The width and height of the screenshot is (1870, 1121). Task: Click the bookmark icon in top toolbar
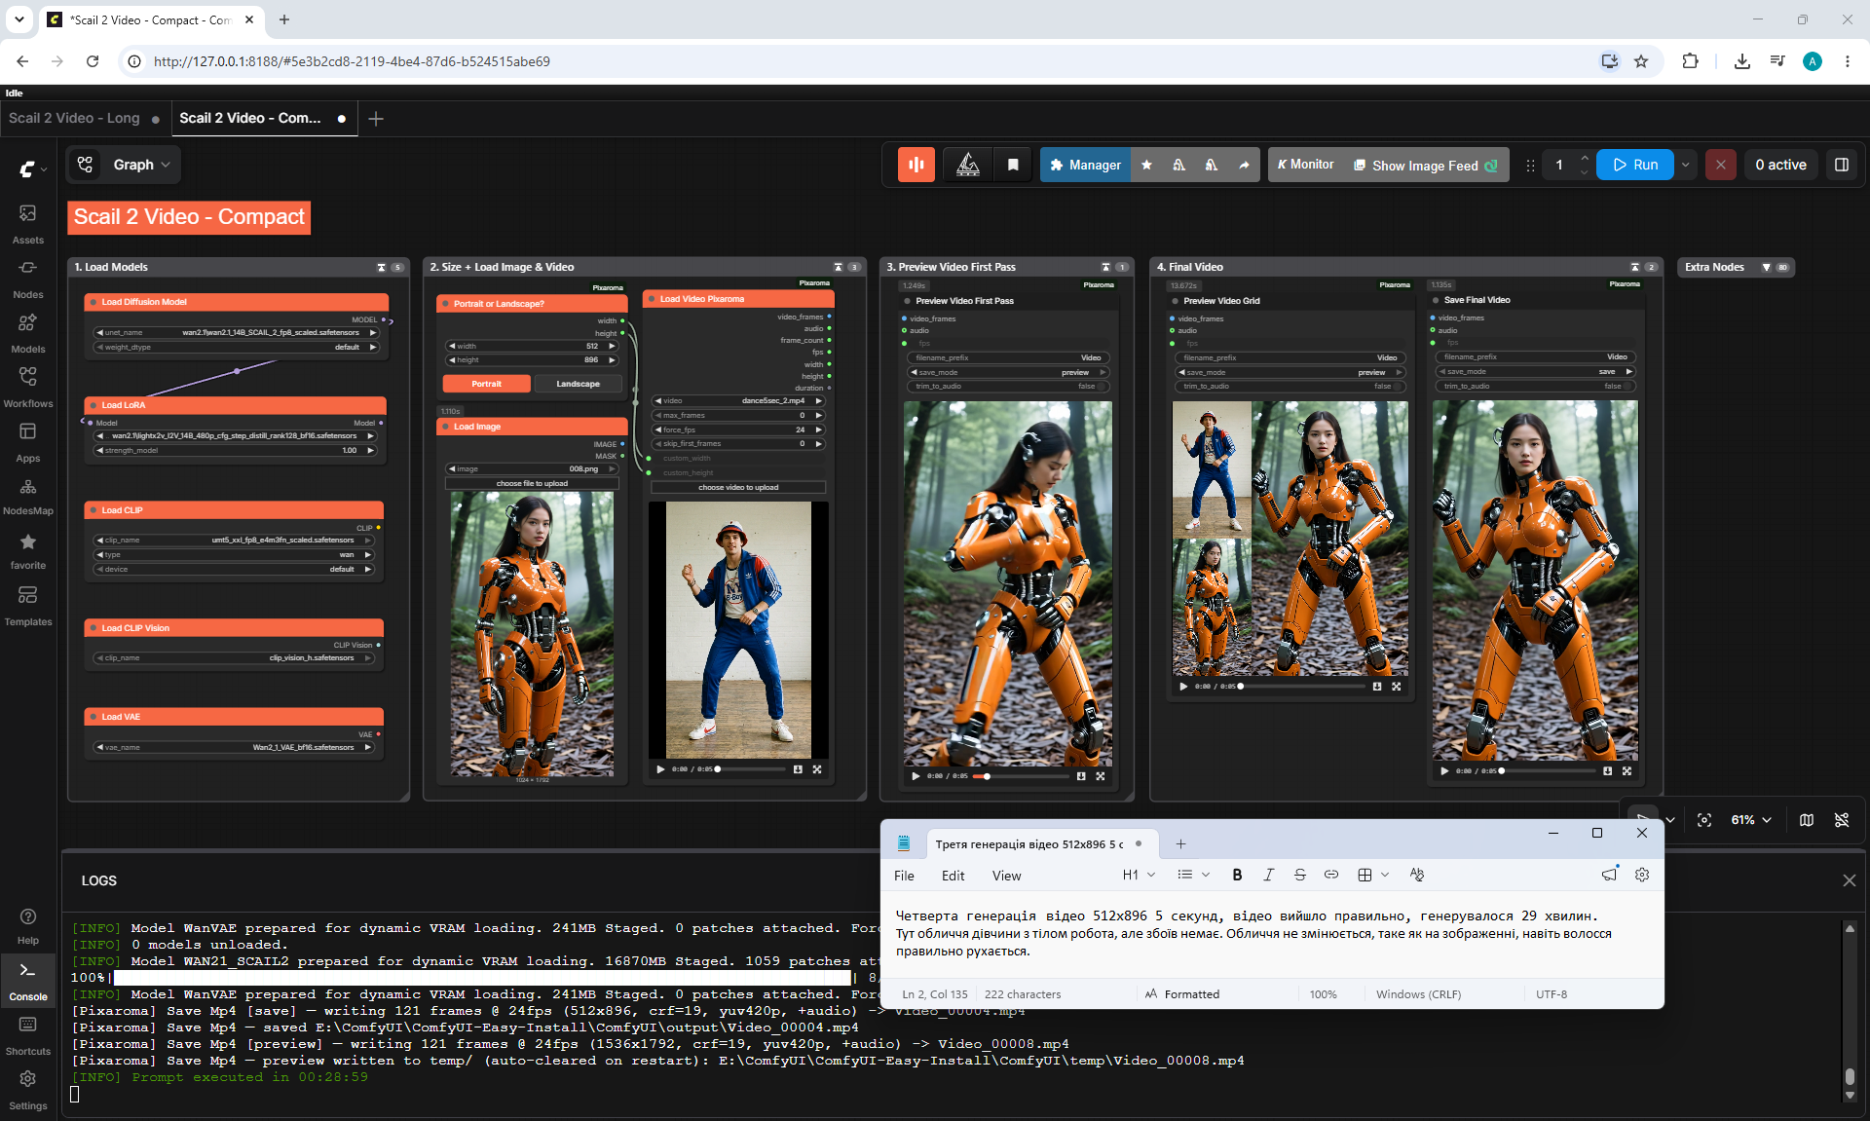[x=1013, y=165]
